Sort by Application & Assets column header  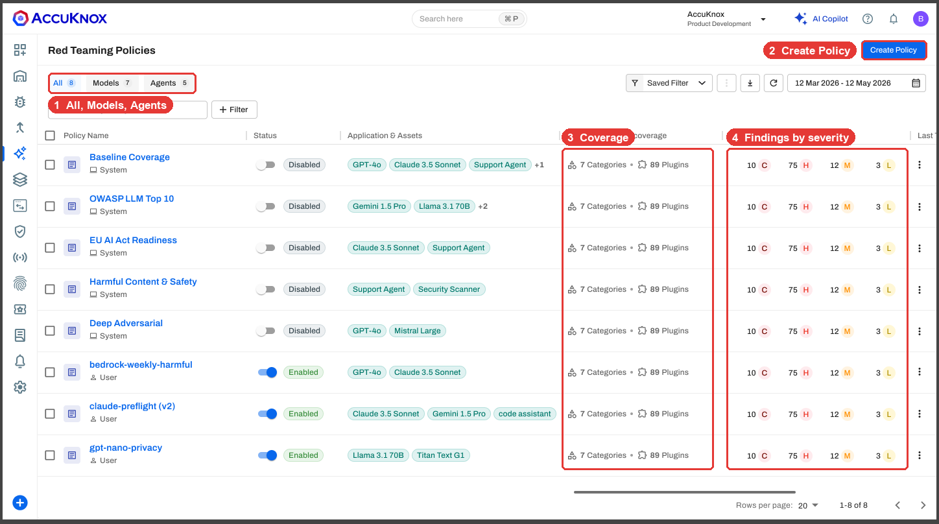point(385,136)
